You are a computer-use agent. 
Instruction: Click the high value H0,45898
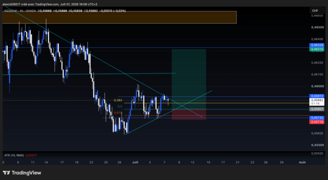60,11
